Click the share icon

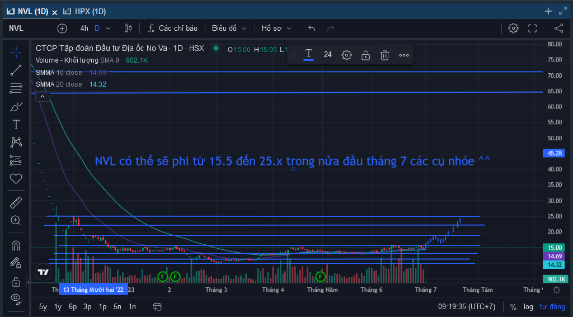tap(559, 28)
